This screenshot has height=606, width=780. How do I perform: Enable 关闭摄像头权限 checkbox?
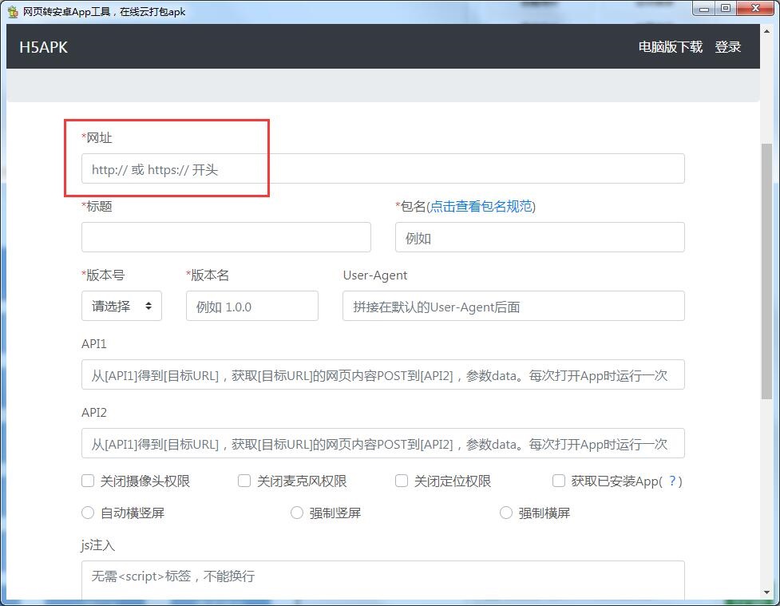pos(89,481)
